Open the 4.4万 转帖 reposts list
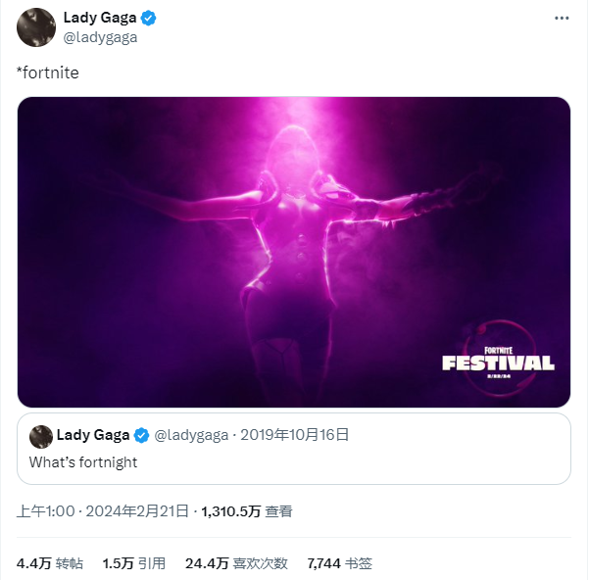Image resolution: width=589 pixels, height=580 pixels. 50,563
